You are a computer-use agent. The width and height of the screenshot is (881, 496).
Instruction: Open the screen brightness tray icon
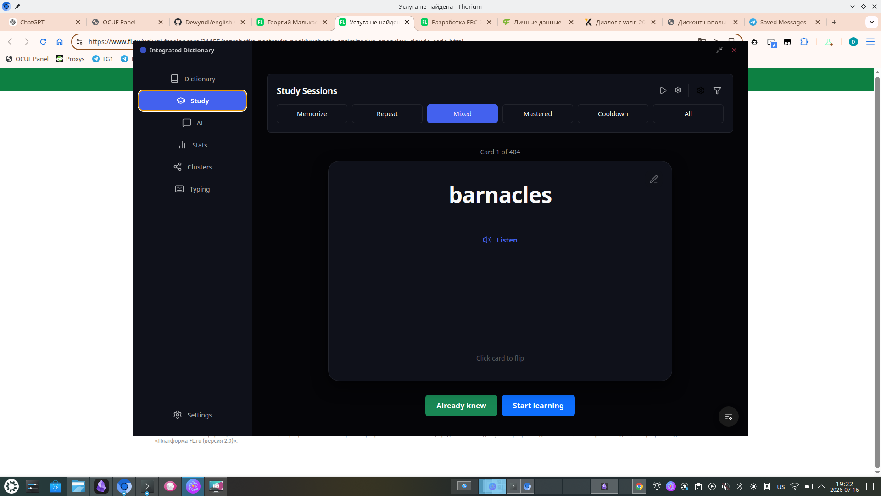[x=753, y=486]
